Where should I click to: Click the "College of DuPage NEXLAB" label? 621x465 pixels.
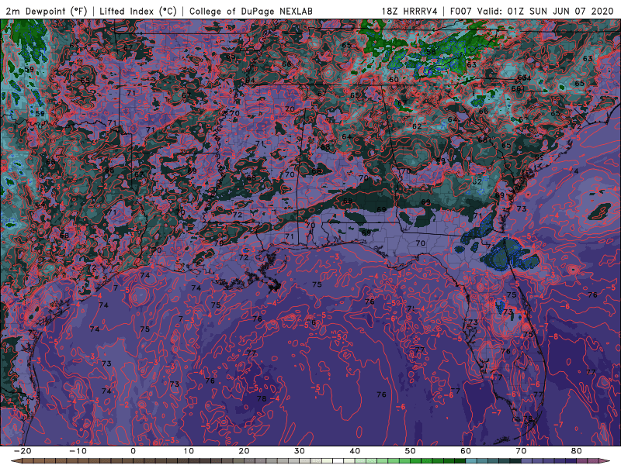click(x=251, y=11)
